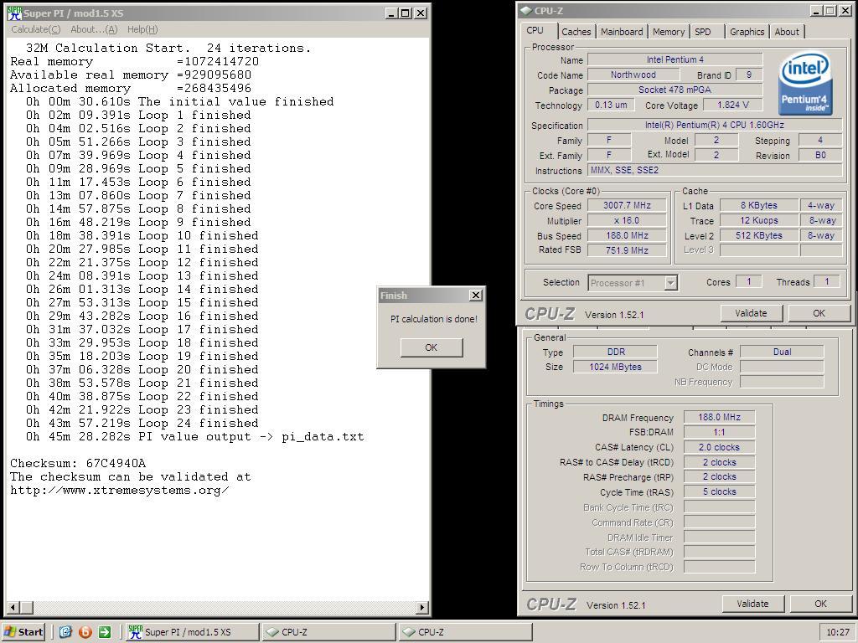Click the Package value Socket 478 mPGA
This screenshot has width=858, height=643.
(x=675, y=90)
